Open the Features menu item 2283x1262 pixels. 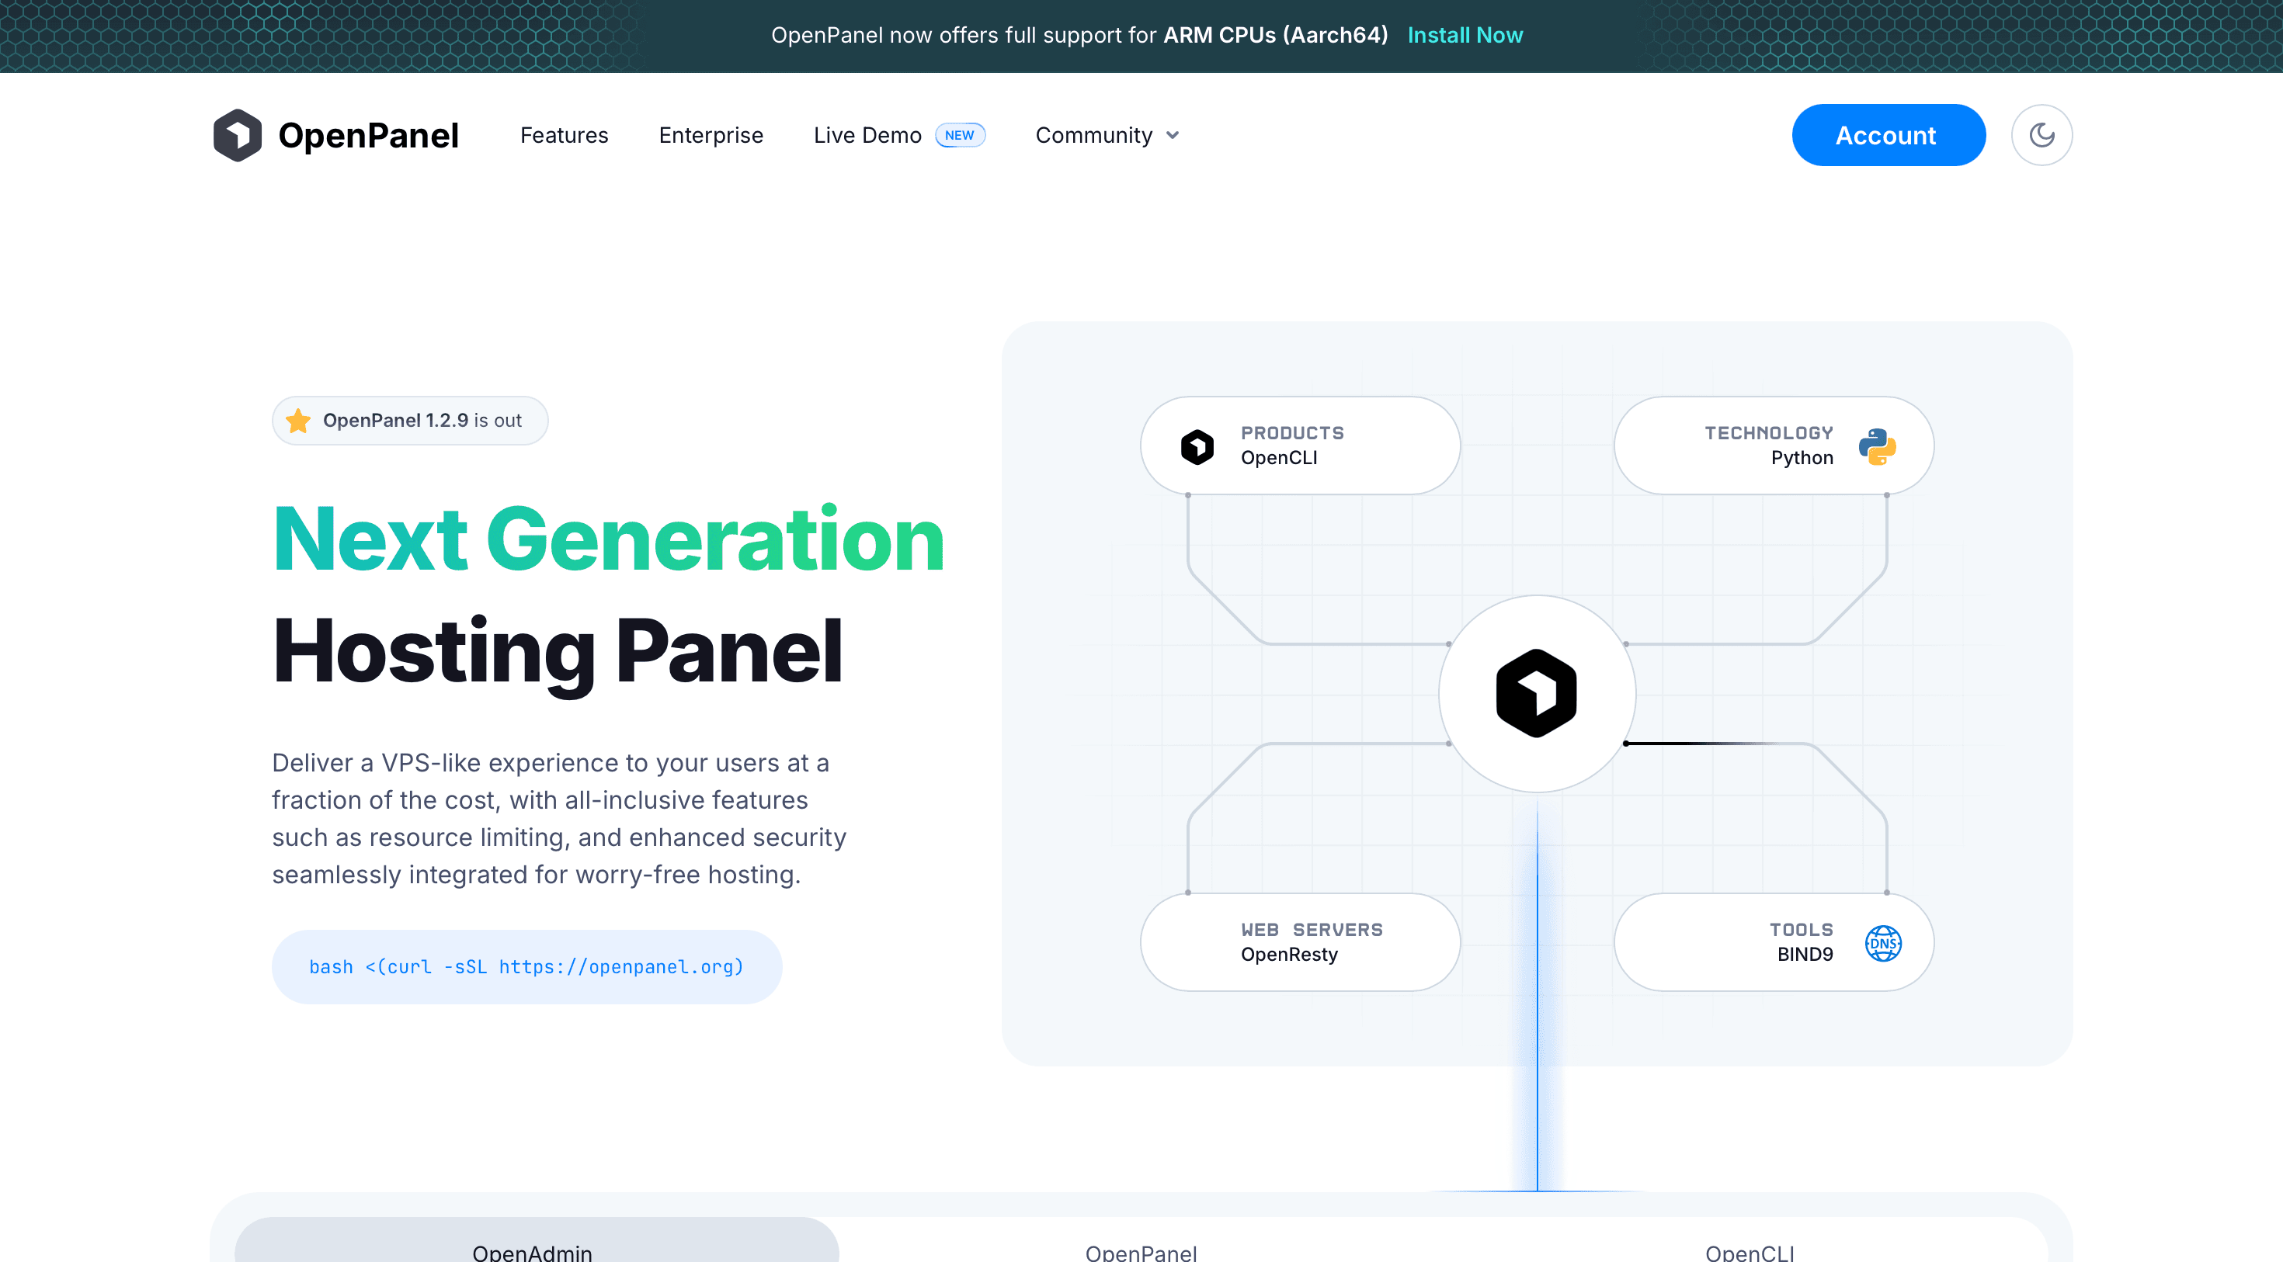click(x=564, y=136)
